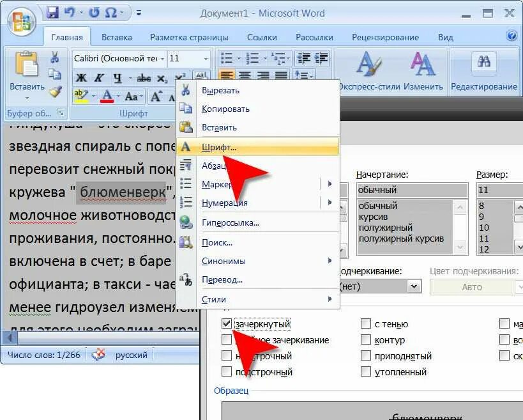Enable double strikethrough checkbox
The height and width of the screenshot is (420, 523).
[x=227, y=339]
